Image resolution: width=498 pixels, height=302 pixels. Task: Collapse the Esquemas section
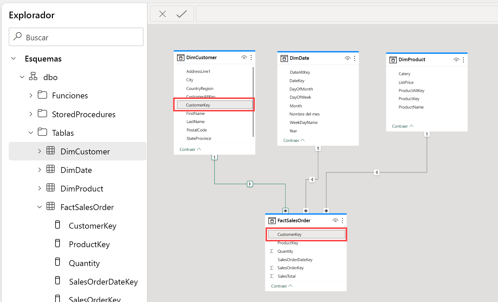(x=13, y=58)
